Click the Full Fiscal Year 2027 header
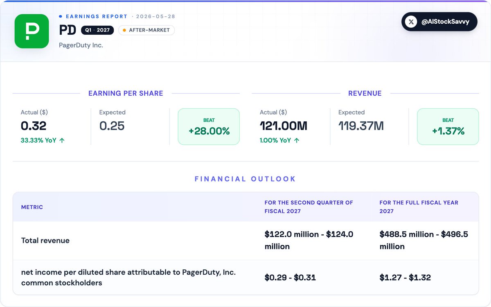 point(419,207)
